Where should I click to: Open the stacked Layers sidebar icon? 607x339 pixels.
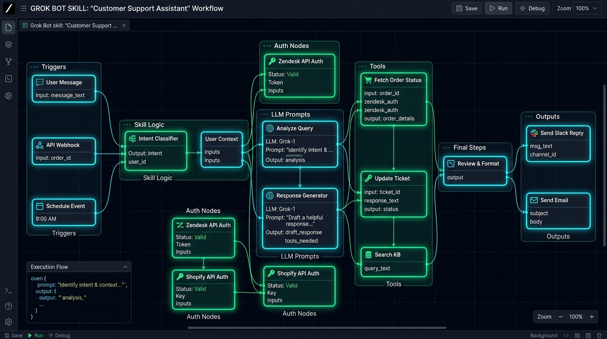[x=8, y=45]
